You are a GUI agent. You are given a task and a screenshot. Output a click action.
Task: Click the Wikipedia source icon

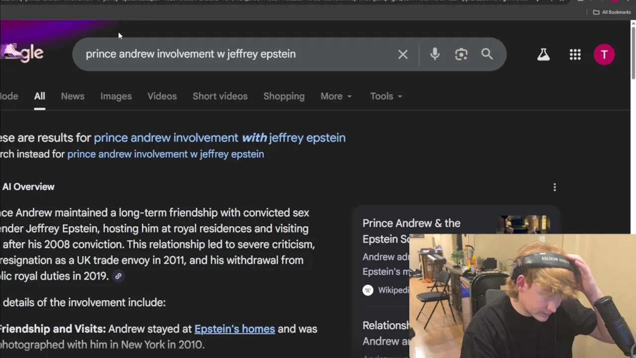click(368, 290)
